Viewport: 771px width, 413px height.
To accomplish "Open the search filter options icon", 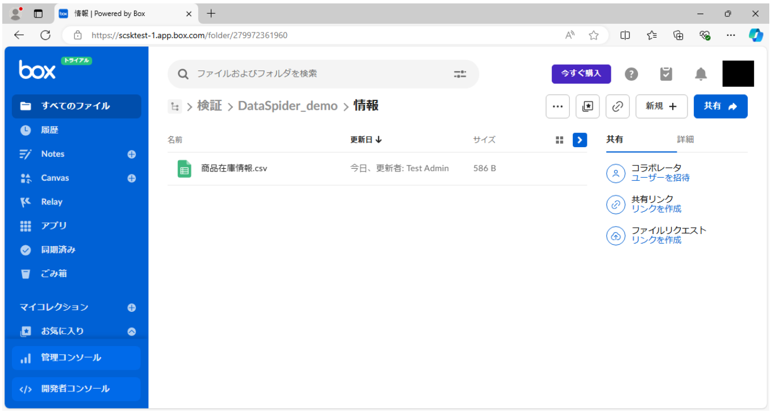I will coord(460,74).
